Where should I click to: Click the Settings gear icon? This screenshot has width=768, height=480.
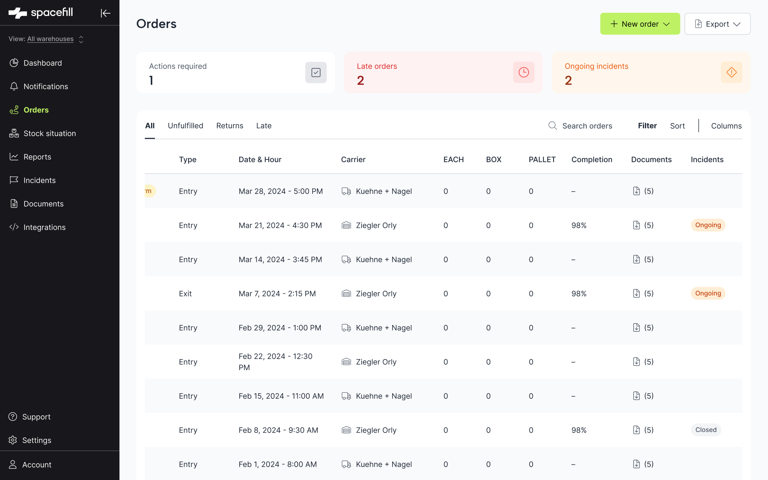click(x=13, y=440)
